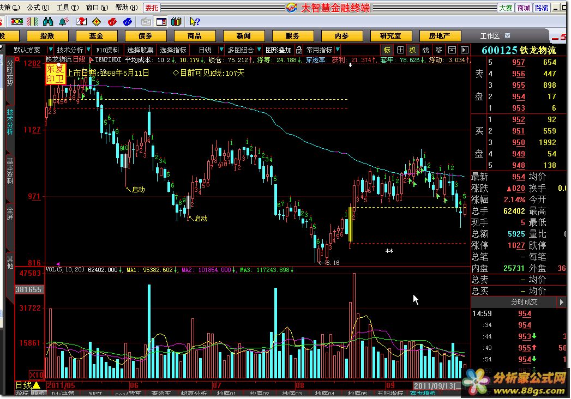
Task: Click the window layout toolbar icon
Action: pyautogui.click(x=161, y=22)
